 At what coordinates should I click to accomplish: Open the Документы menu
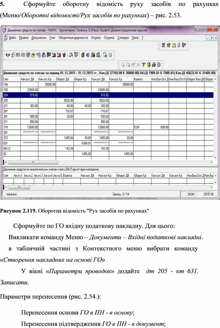[39, 38]
